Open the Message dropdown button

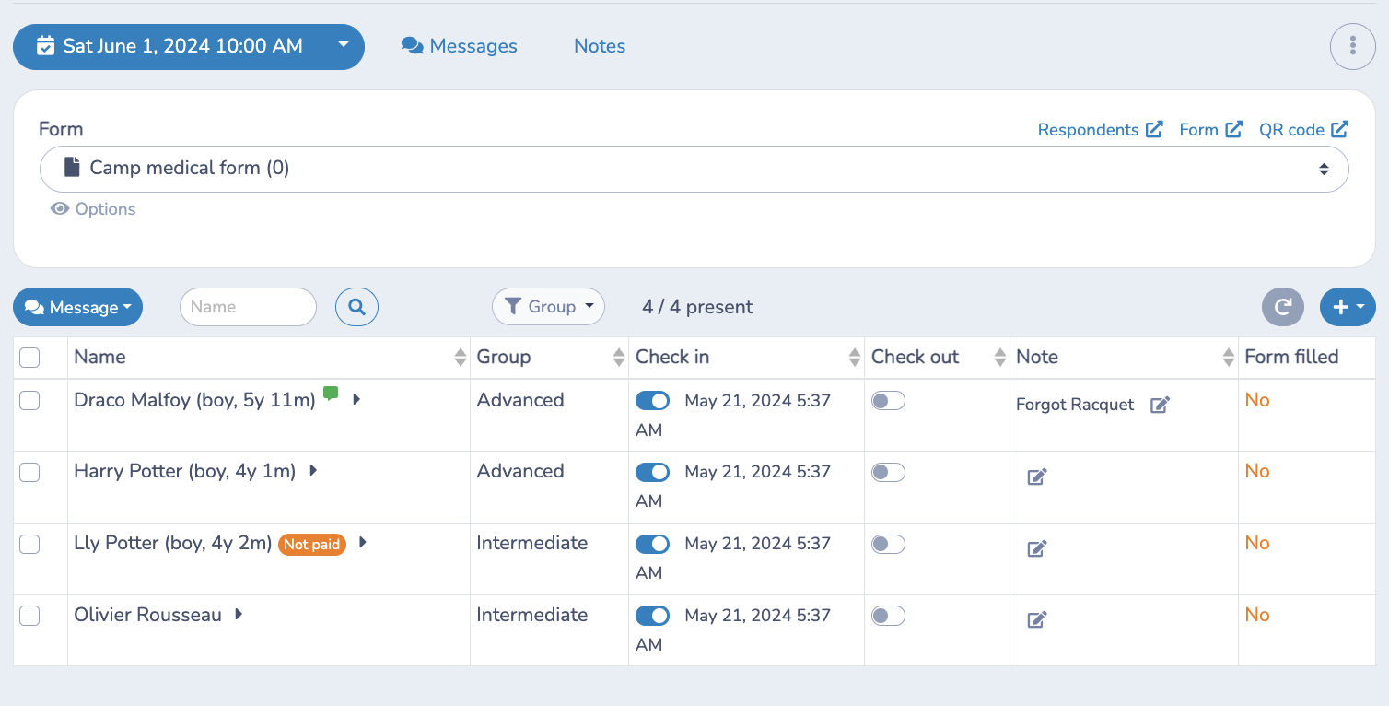(77, 307)
